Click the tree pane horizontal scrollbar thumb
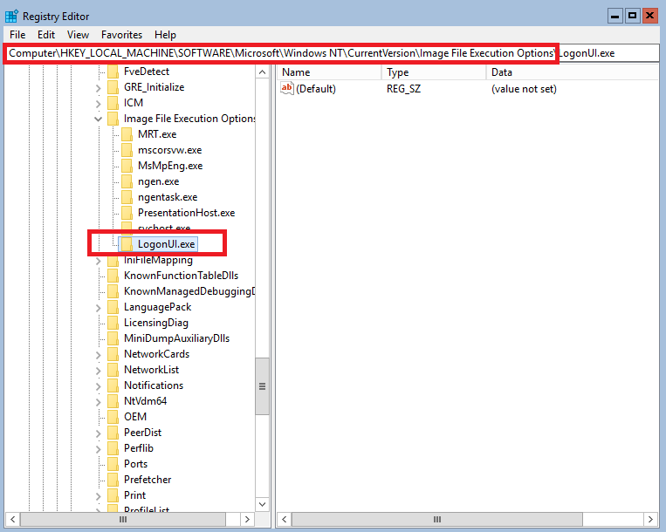Image resolution: width=666 pixels, height=532 pixels. pos(123,519)
